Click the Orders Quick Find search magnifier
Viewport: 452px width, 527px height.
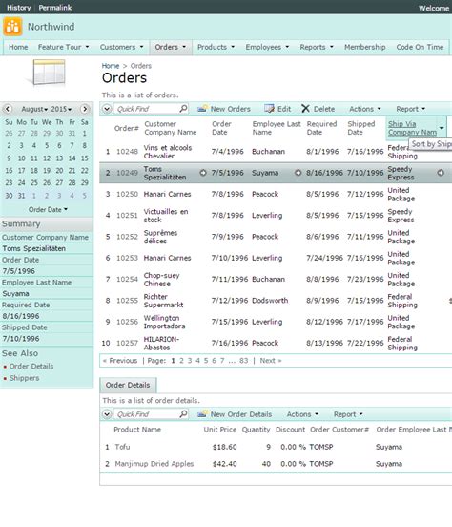(x=183, y=108)
